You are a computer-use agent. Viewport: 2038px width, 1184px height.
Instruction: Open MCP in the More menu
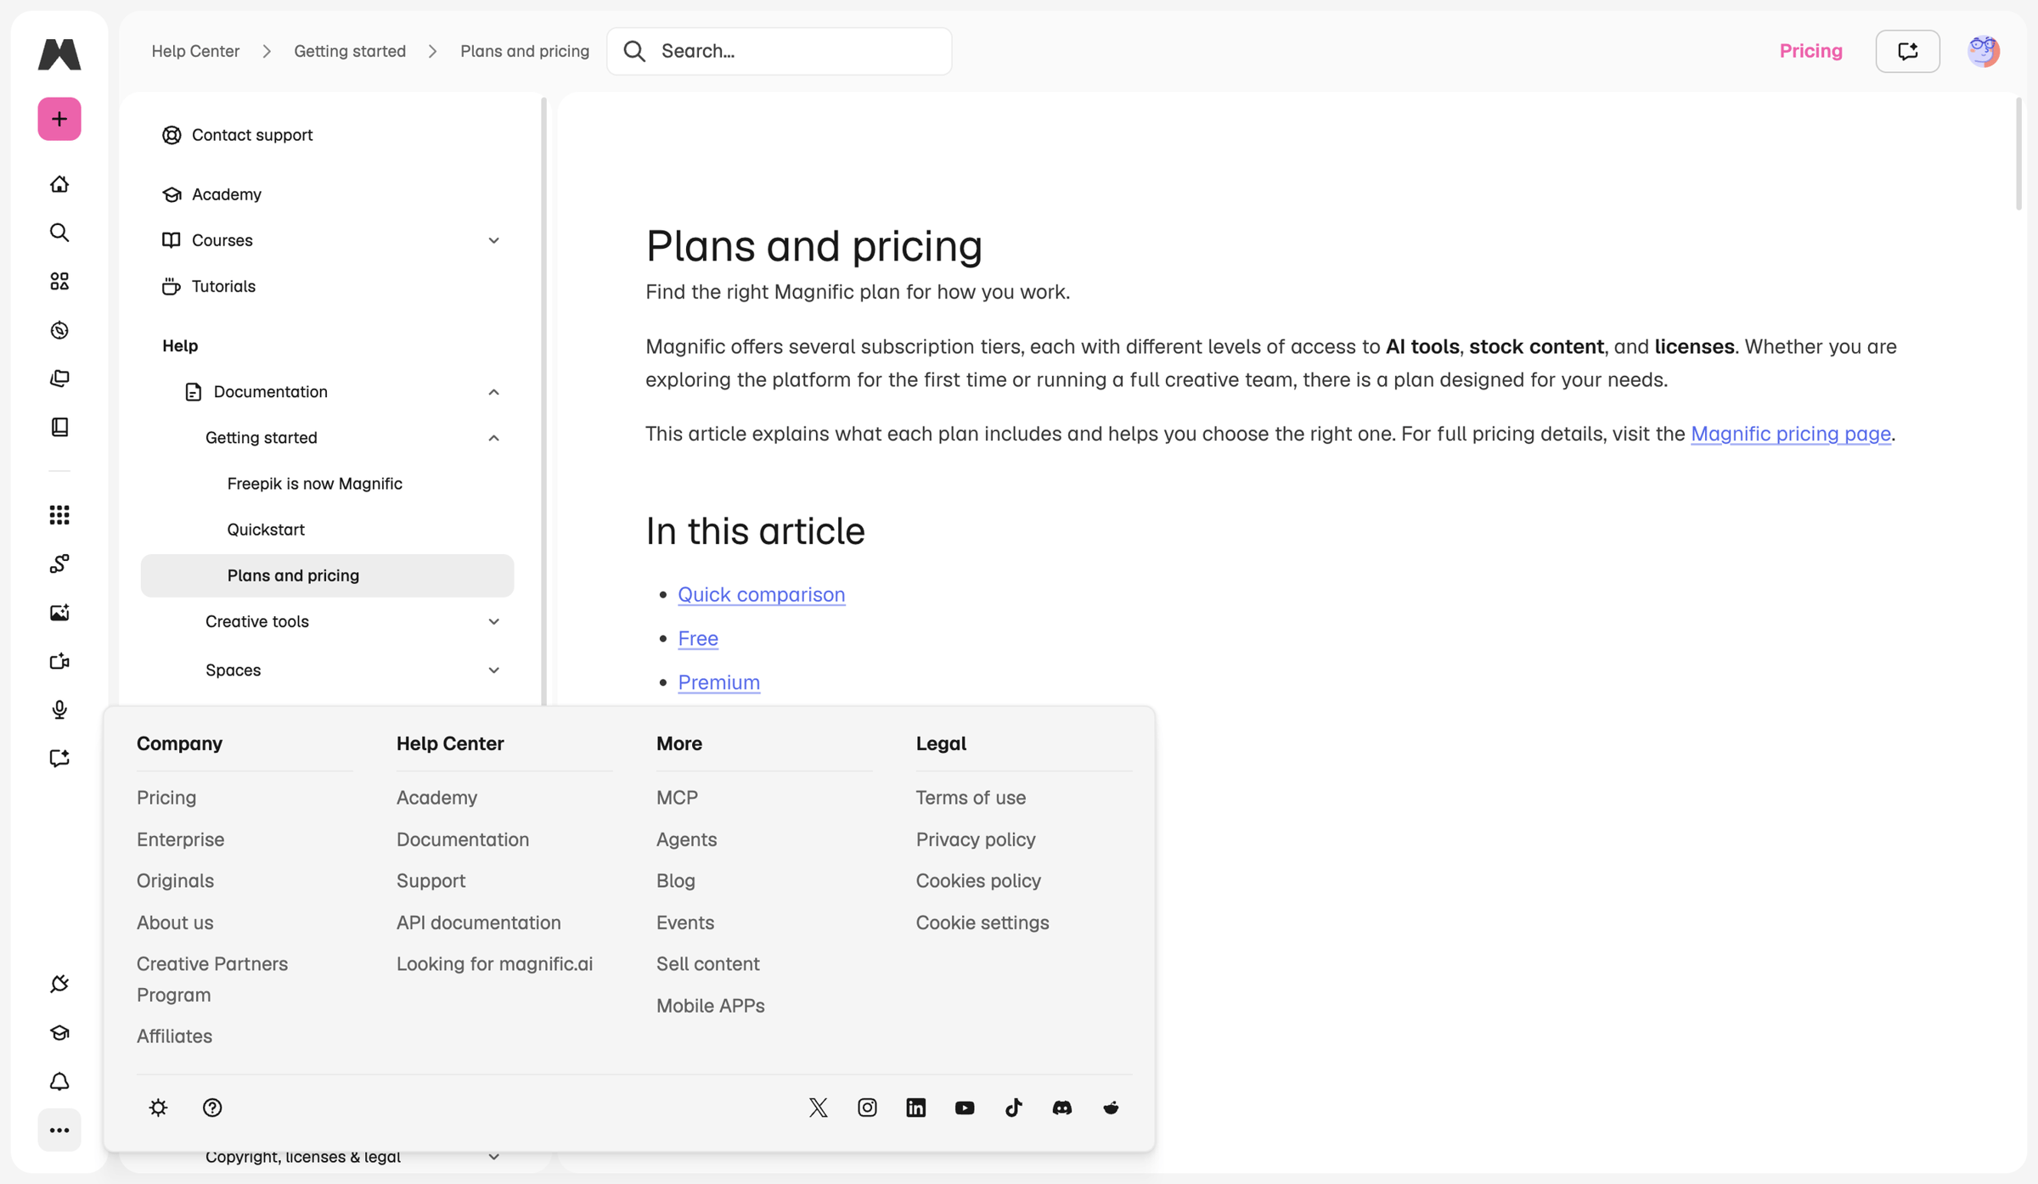pyautogui.click(x=677, y=797)
